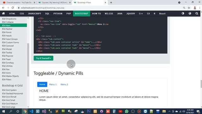202x114 pixels.
Task: Click the sidebar scrollbar thumb
Action: click(x=28, y=60)
